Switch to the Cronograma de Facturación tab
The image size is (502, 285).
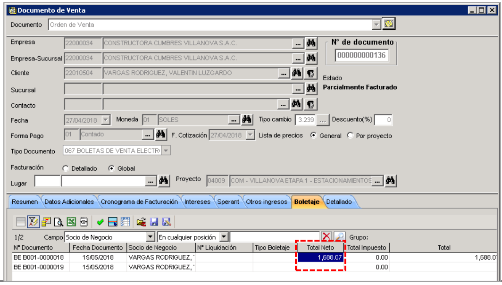(x=139, y=202)
